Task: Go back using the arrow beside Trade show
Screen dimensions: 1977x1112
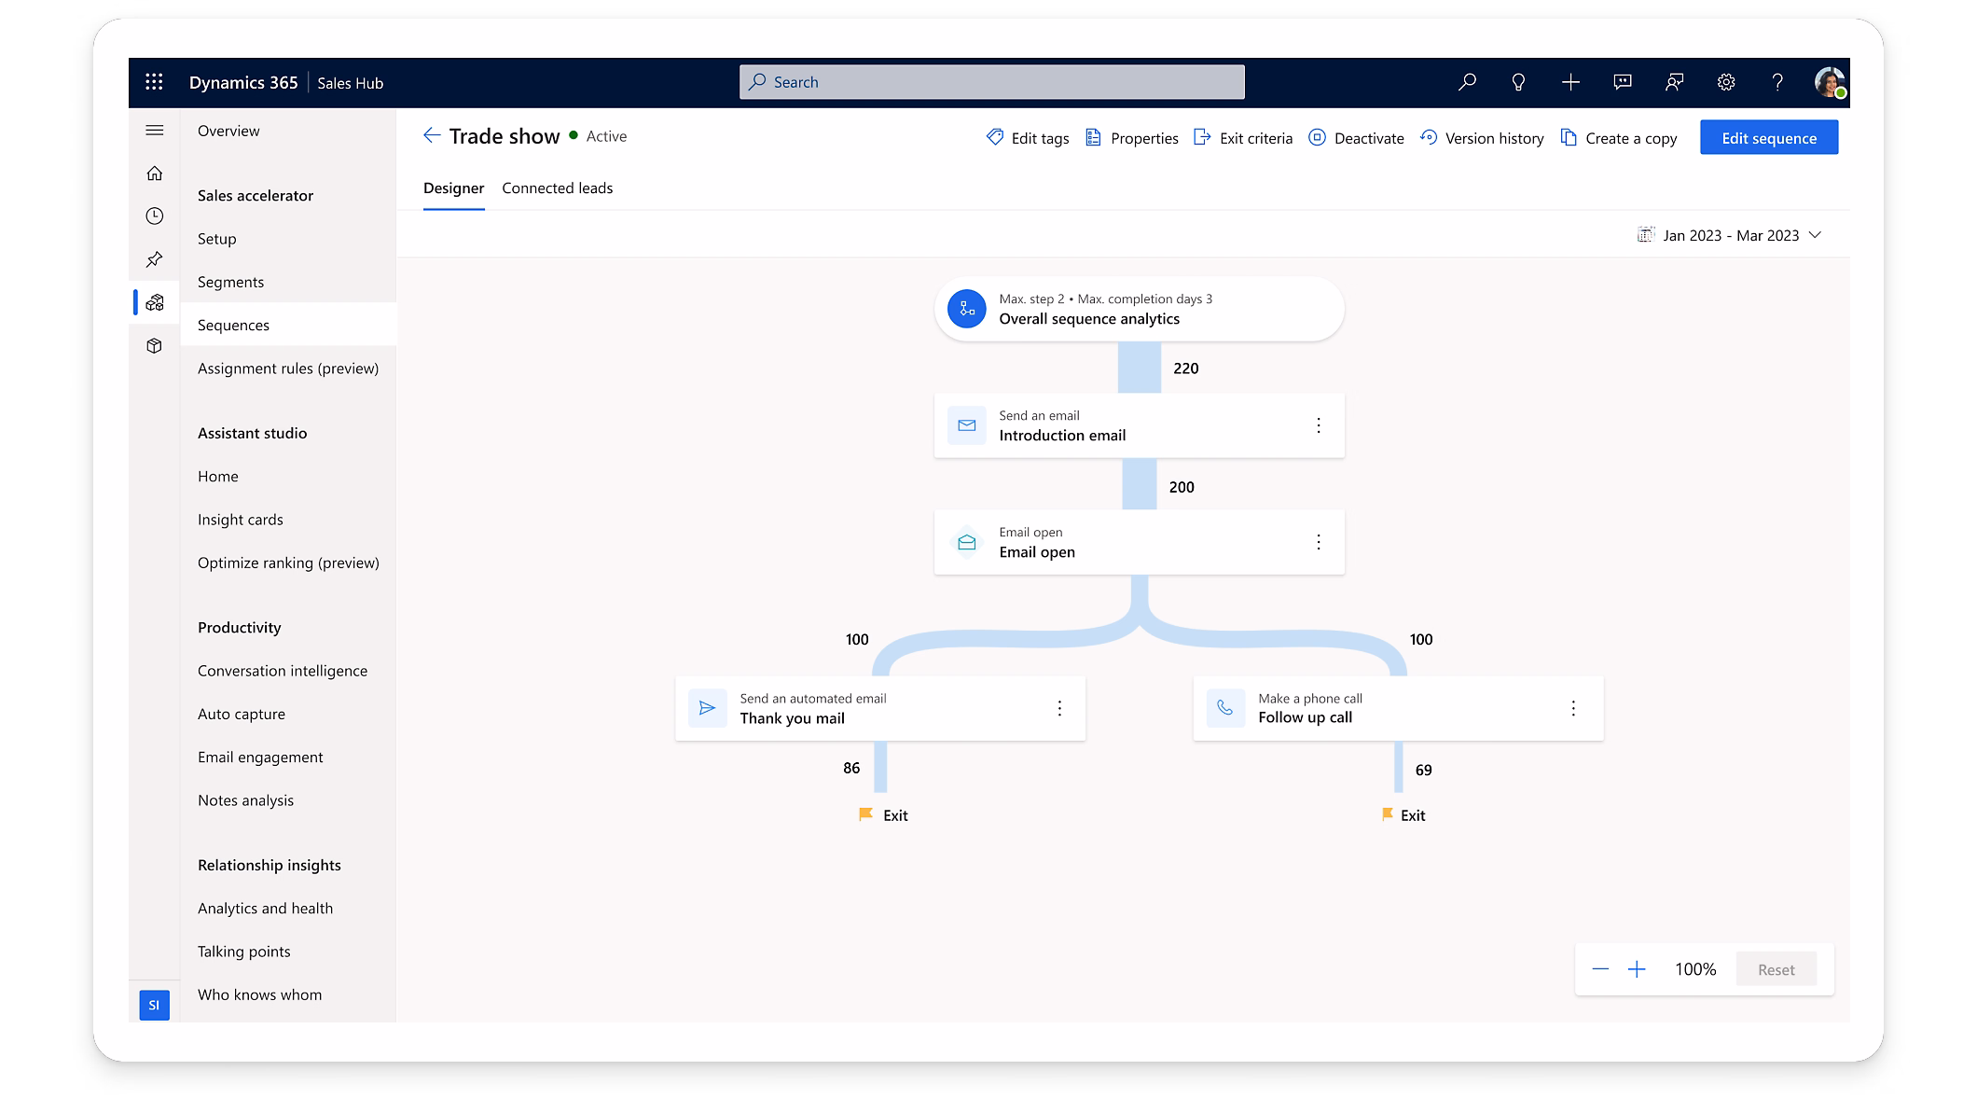Action: 432,136
